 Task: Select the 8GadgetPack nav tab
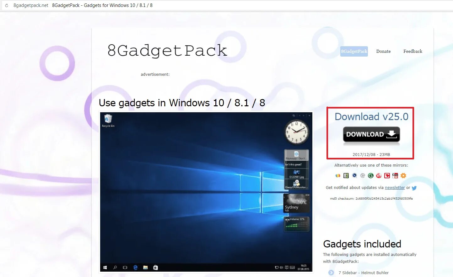click(x=354, y=52)
